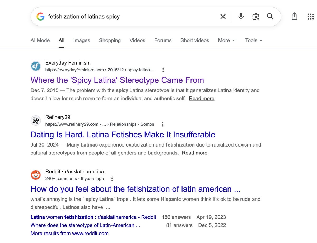The width and height of the screenshot is (317, 243).
Task: Open 'Dating Is Hard. Latina Fetishes' article
Action: [123, 134]
